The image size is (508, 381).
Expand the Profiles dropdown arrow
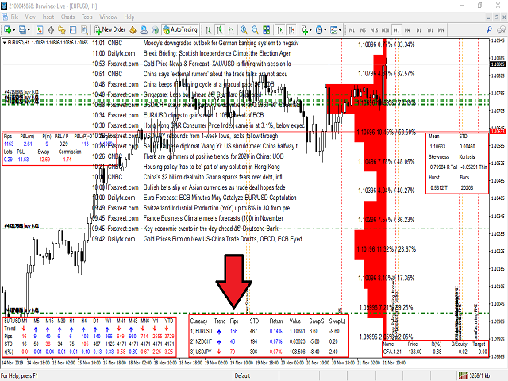(29, 30)
